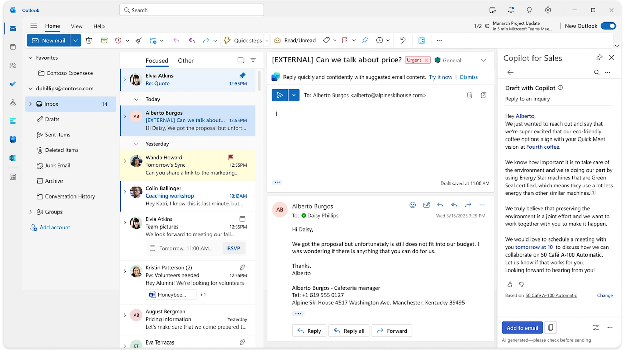The width and height of the screenshot is (623, 350).
Task: Click the Reply arrow in ribbon
Action: (176, 40)
